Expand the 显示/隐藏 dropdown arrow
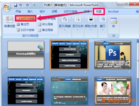Viewport: 139px width, 106px height. 65,30
